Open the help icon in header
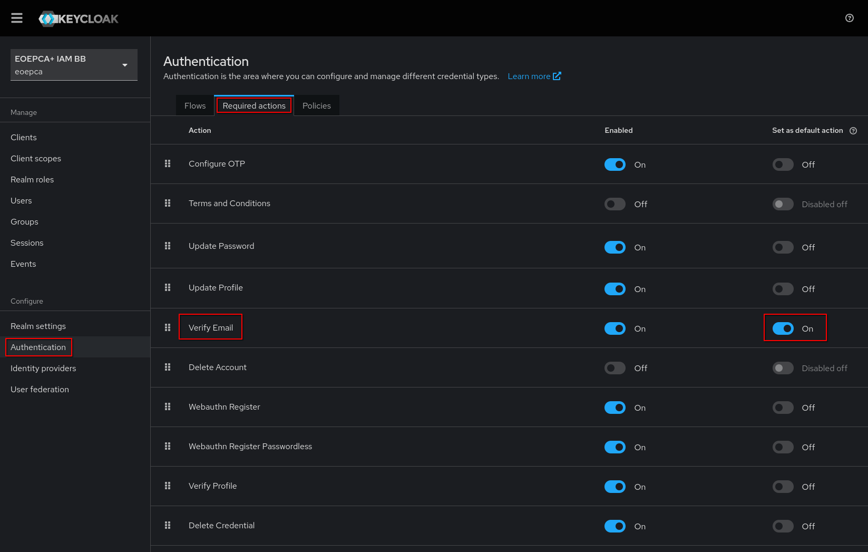 (849, 18)
